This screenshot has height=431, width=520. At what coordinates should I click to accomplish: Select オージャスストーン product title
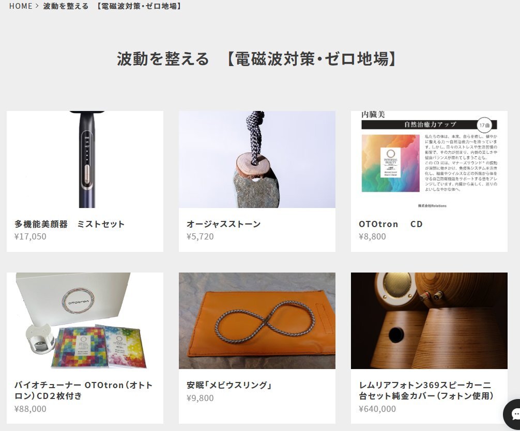[x=223, y=225]
